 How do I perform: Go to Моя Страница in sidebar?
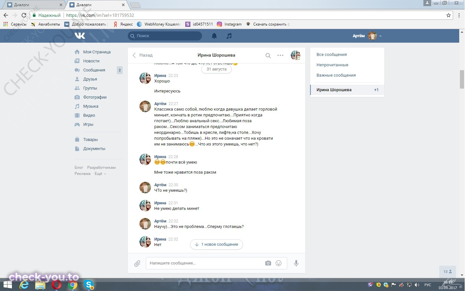(x=97, y=52)
